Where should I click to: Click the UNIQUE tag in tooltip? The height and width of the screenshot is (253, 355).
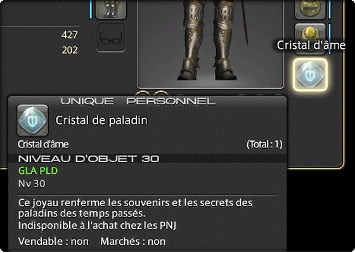[87, 101]
